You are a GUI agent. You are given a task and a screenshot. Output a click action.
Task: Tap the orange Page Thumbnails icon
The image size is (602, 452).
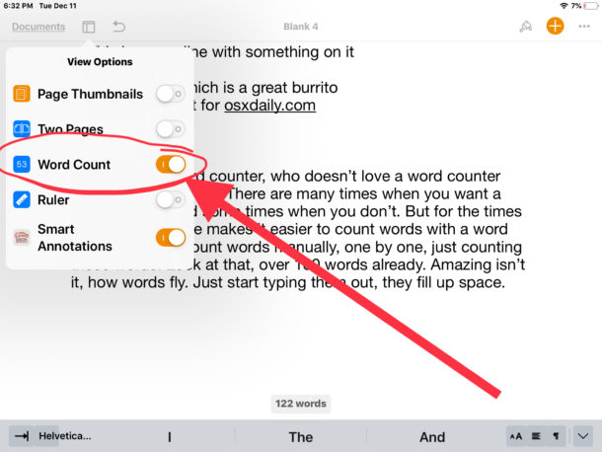coord(22,94)
